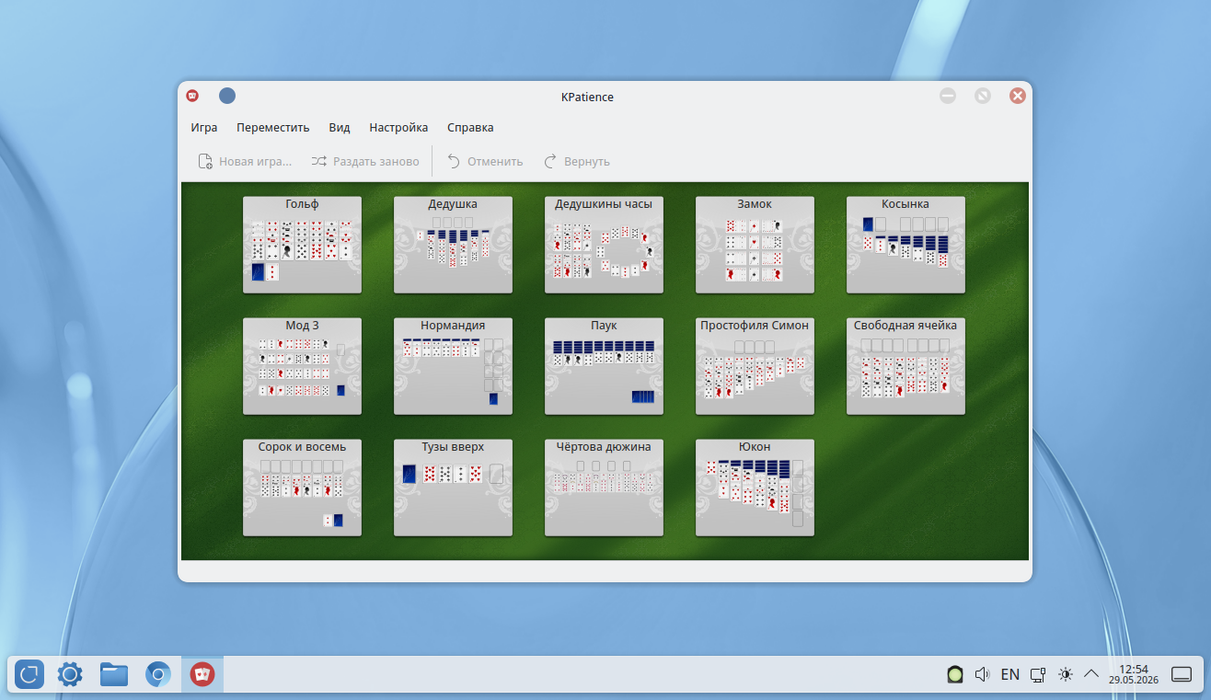Open the Настройка menu
Screen dimensions: 1211x700
(x=398, y=128)
